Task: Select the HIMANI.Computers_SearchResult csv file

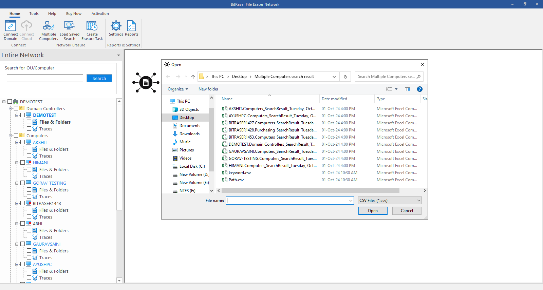Action: tap(273, 166)
